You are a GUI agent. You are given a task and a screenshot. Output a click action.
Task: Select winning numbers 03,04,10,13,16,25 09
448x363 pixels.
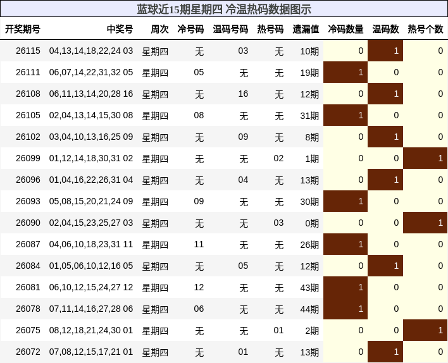pos(91,137)
